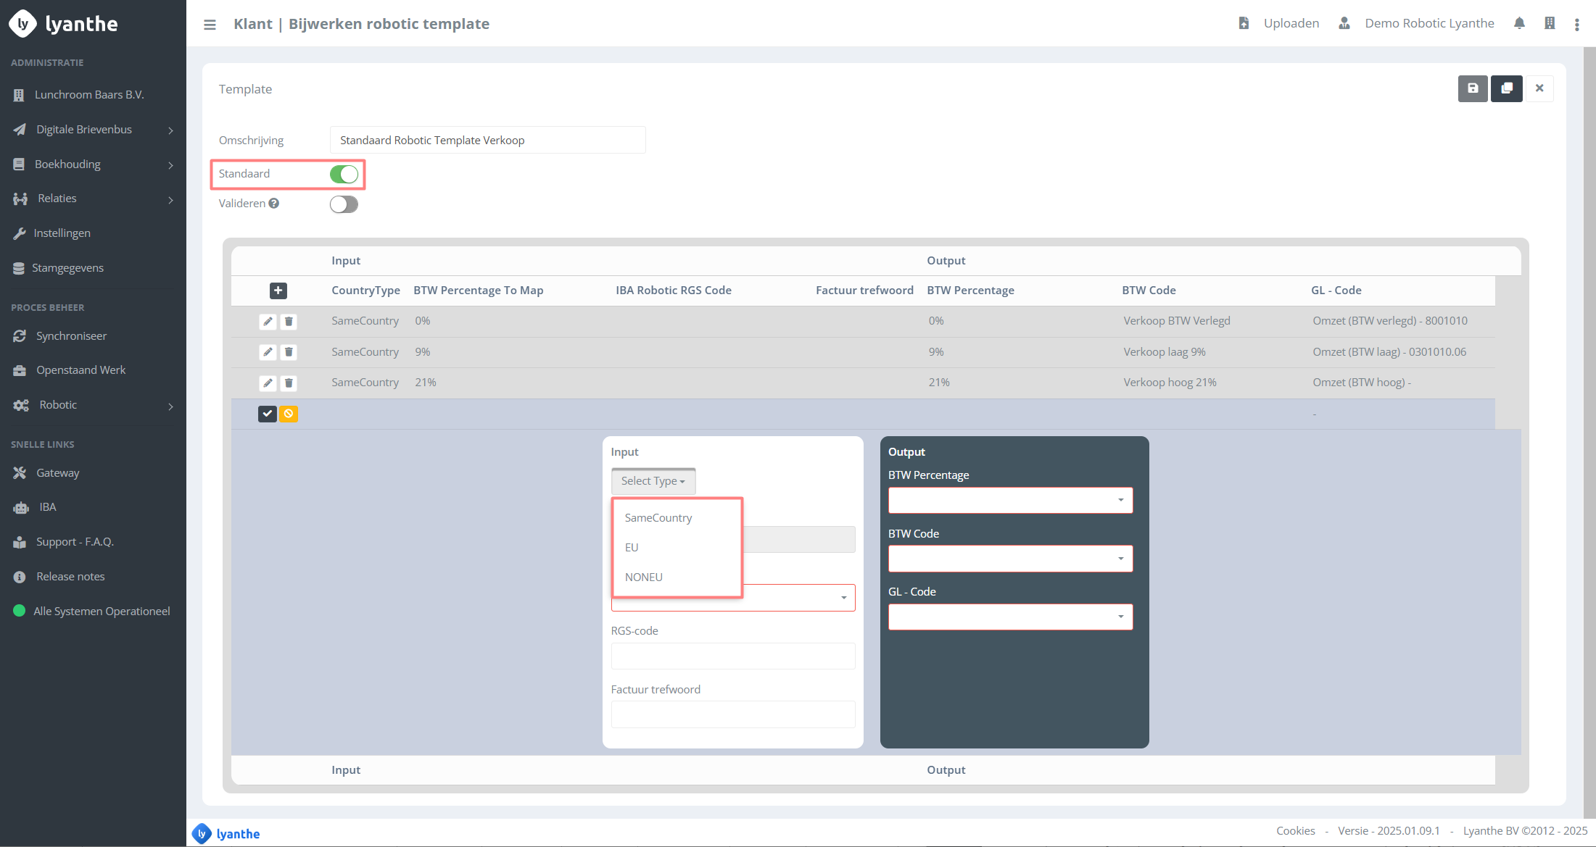Open notifications bell icon
This screenshot has width=1596, height=847.
1519,24
